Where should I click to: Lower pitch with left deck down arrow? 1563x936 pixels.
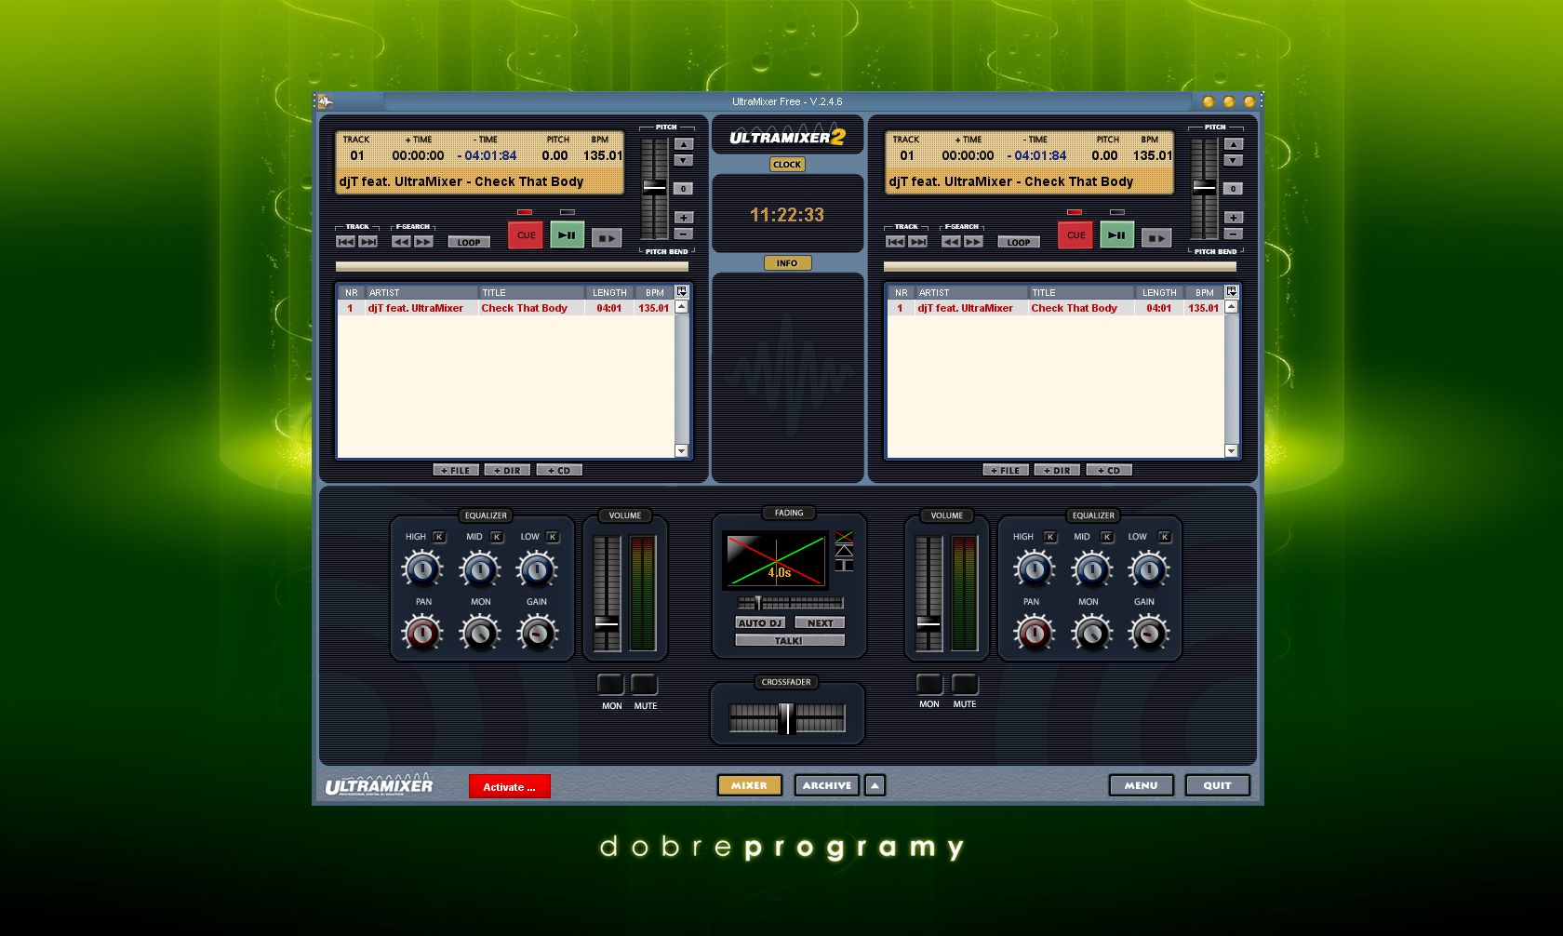tap(684, 160)
